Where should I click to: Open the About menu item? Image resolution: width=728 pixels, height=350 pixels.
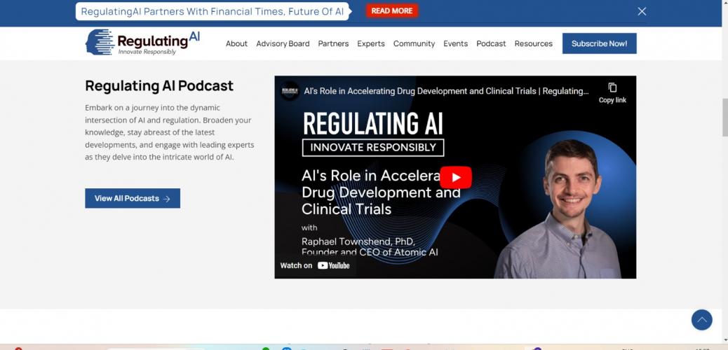pyautogui.click(x=236, y=43)
